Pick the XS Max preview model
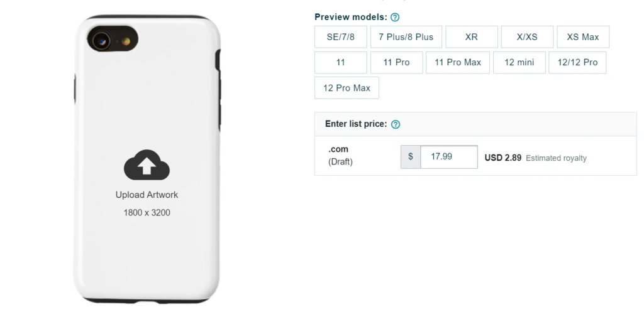644x312 pixels. [x=583, y=37]
